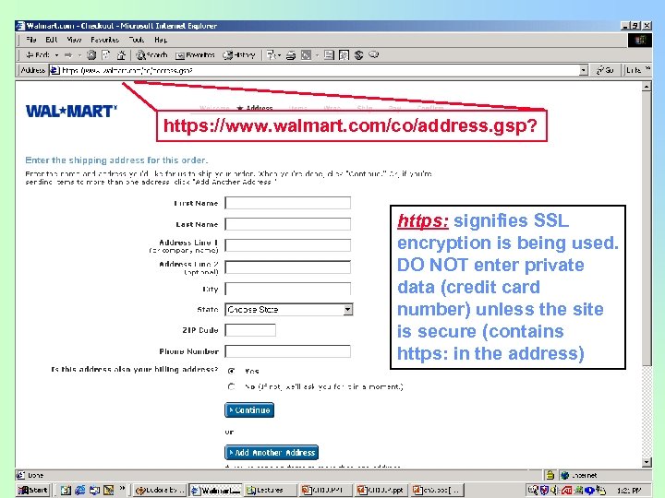This screenshot has width=665, height=498.
Task: Click the Add Another Address button
Action: point(272,452)
